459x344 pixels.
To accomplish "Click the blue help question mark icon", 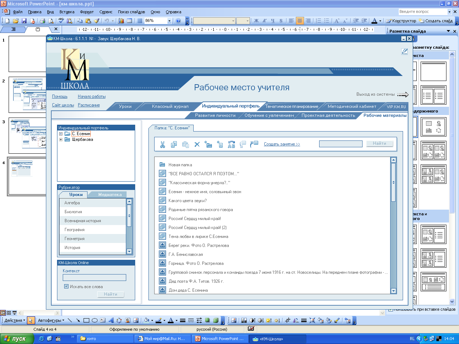I will coord(178,21).
